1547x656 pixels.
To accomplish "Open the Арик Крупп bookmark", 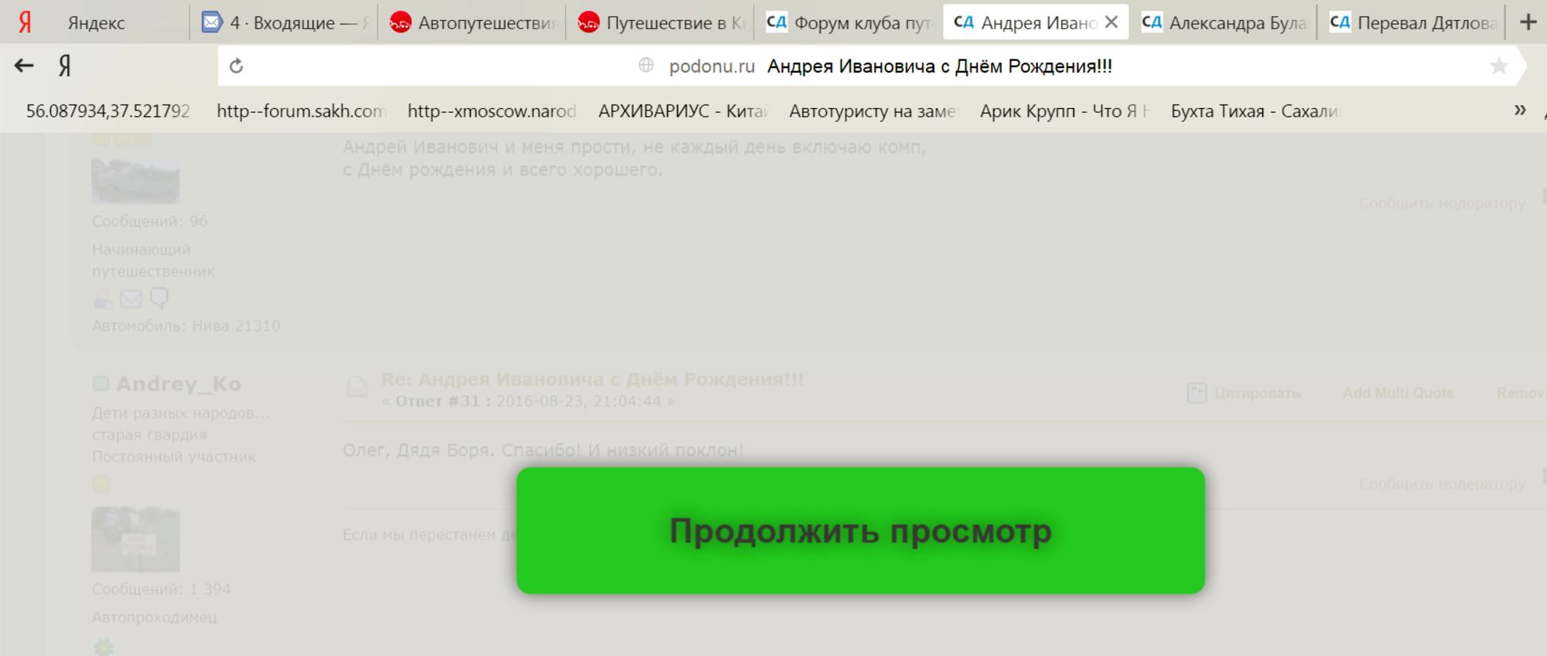I will coord(1064,110).
